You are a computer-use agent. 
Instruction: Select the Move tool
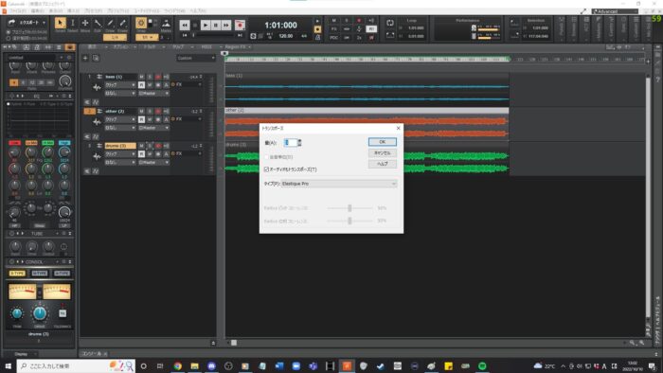point(85,23)
